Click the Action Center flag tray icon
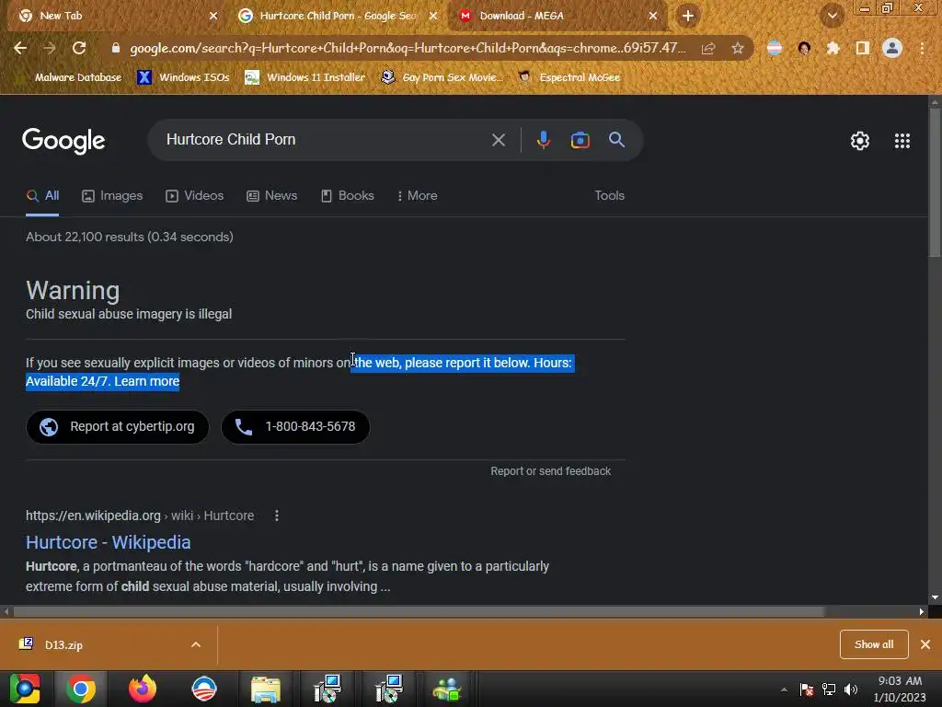Image resolution: width=942 pixels, height=707 pixels. [806, 690]
